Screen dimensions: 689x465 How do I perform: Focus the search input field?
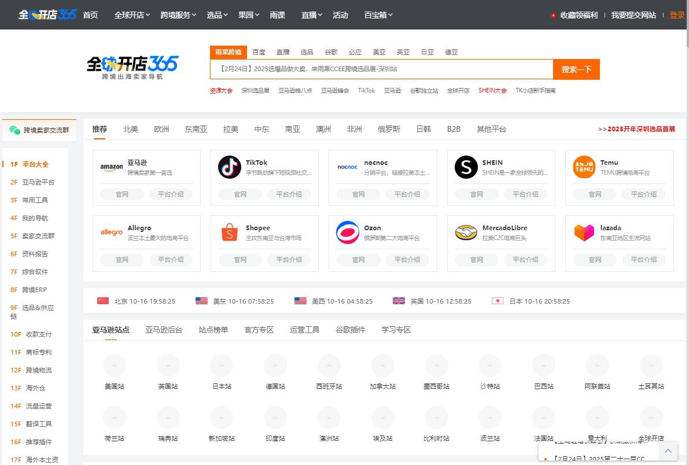pyautogui.click(x=381, y=69)
